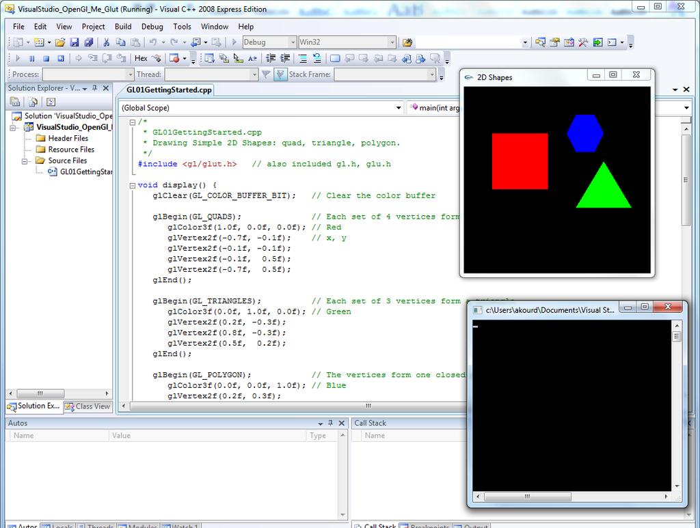Select the Resource Files folder
Viewport: 700px width, 528px height.
pyautogui.click(x=71, y=150)
